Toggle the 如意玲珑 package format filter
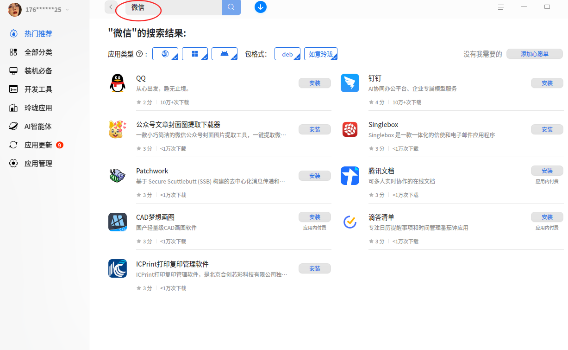568x350 pixels. [321, 54]
